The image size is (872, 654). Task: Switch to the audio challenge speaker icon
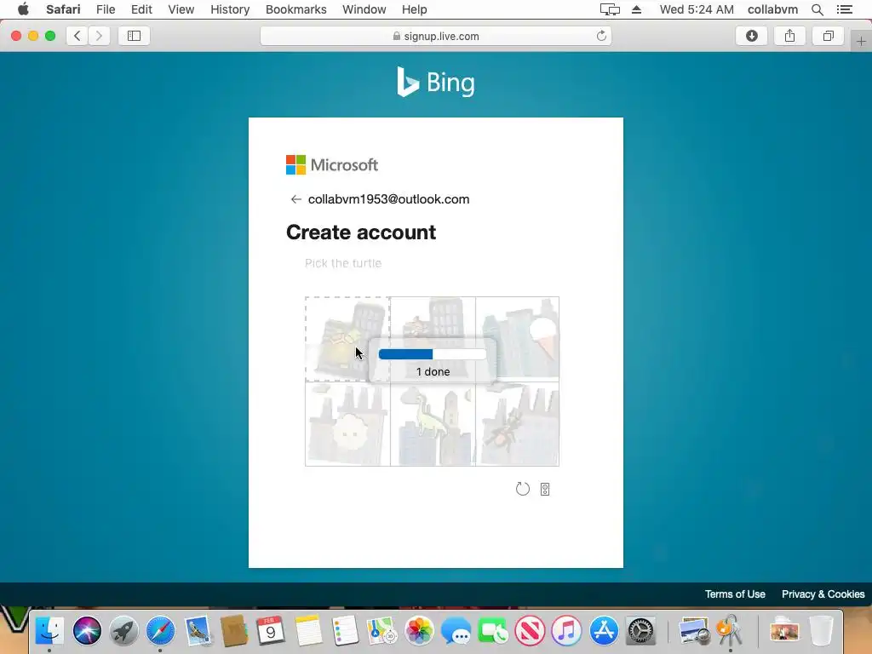click(x=545, y=489)
